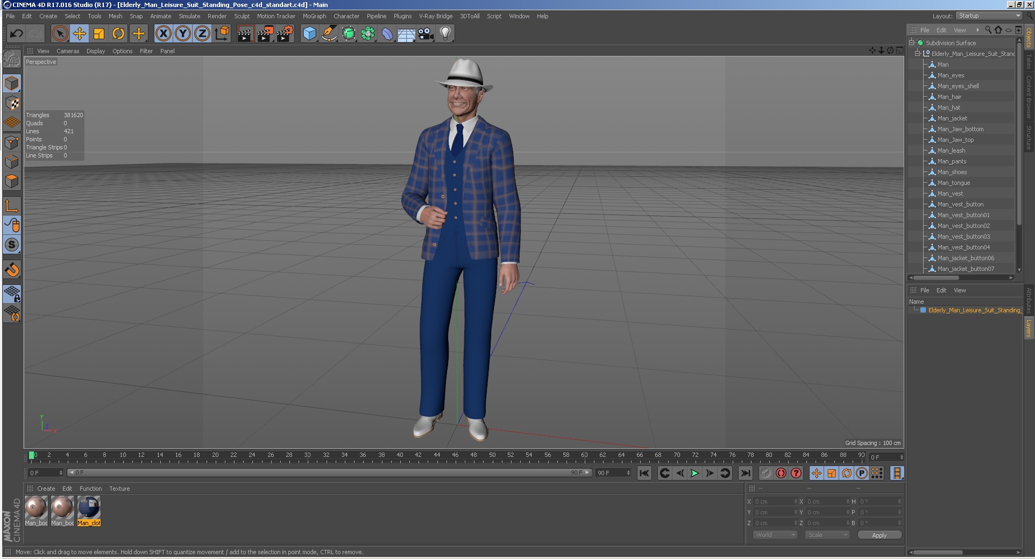Viewport: 1035px width, 559px height.
Task: Toggle Position keyframe recording icon
Action: click(816, 473)
